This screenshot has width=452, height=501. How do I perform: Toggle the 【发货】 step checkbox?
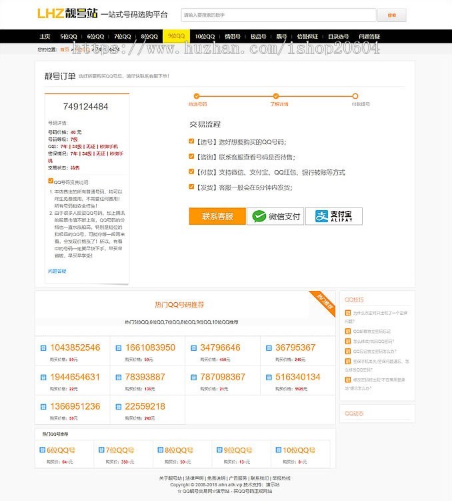click(191, 187)
